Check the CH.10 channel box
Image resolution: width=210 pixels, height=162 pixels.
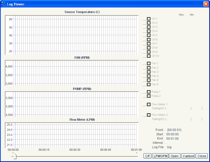[149, 56]
